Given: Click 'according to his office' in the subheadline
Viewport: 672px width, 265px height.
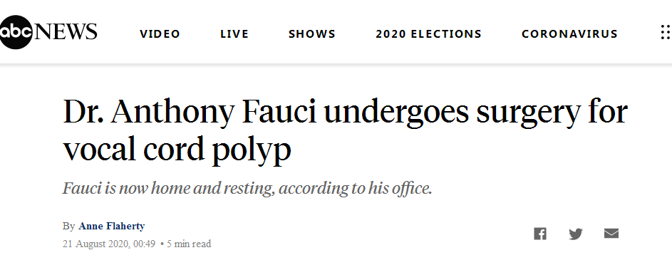Looking at the screenshot, I should point(356,188).
